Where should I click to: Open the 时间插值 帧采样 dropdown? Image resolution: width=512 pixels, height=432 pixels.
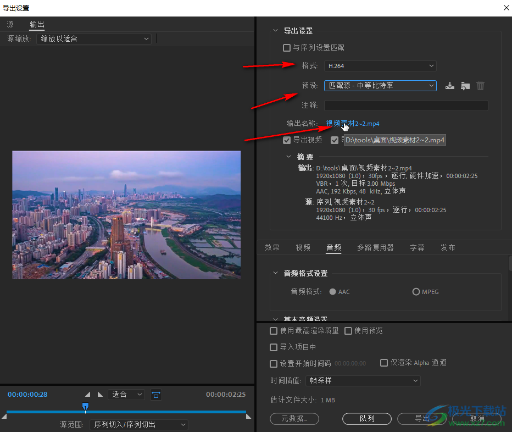coord(363,381)
